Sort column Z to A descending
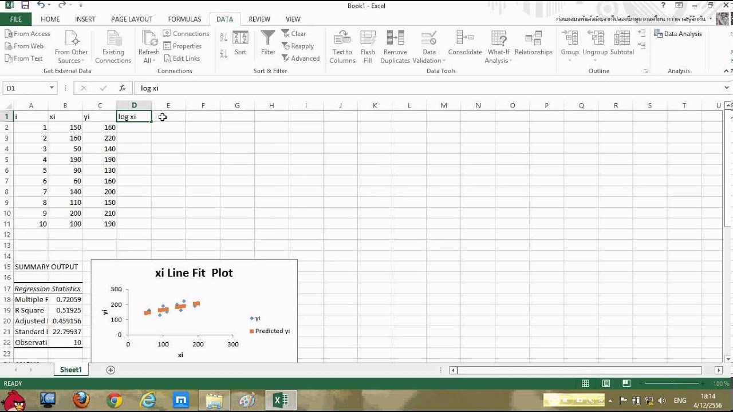Screen dimensions: 733x412 click(x=224, y=53)
